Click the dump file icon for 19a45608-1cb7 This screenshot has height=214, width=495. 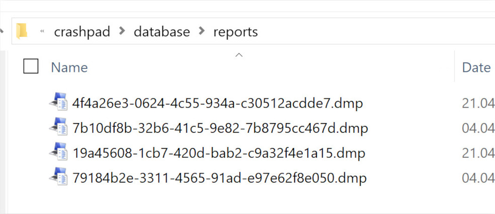click(x=59, y=152)
